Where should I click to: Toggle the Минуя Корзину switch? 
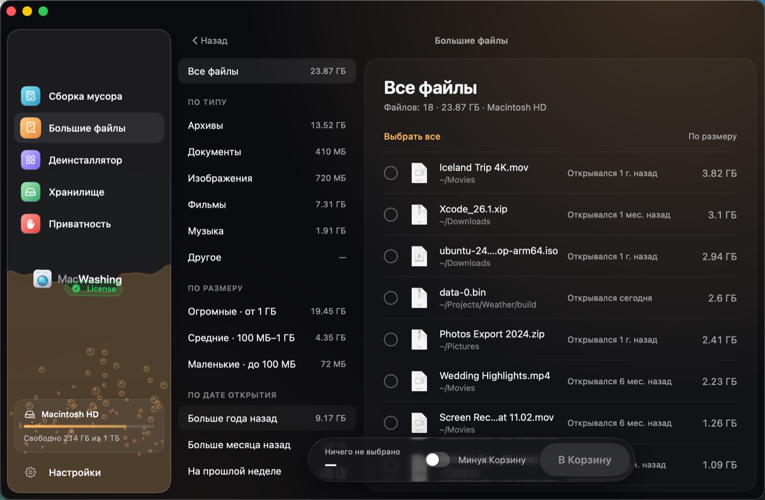437,459
